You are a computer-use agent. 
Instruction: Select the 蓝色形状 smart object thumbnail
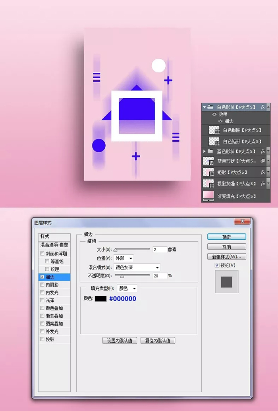tap(208, 161)
